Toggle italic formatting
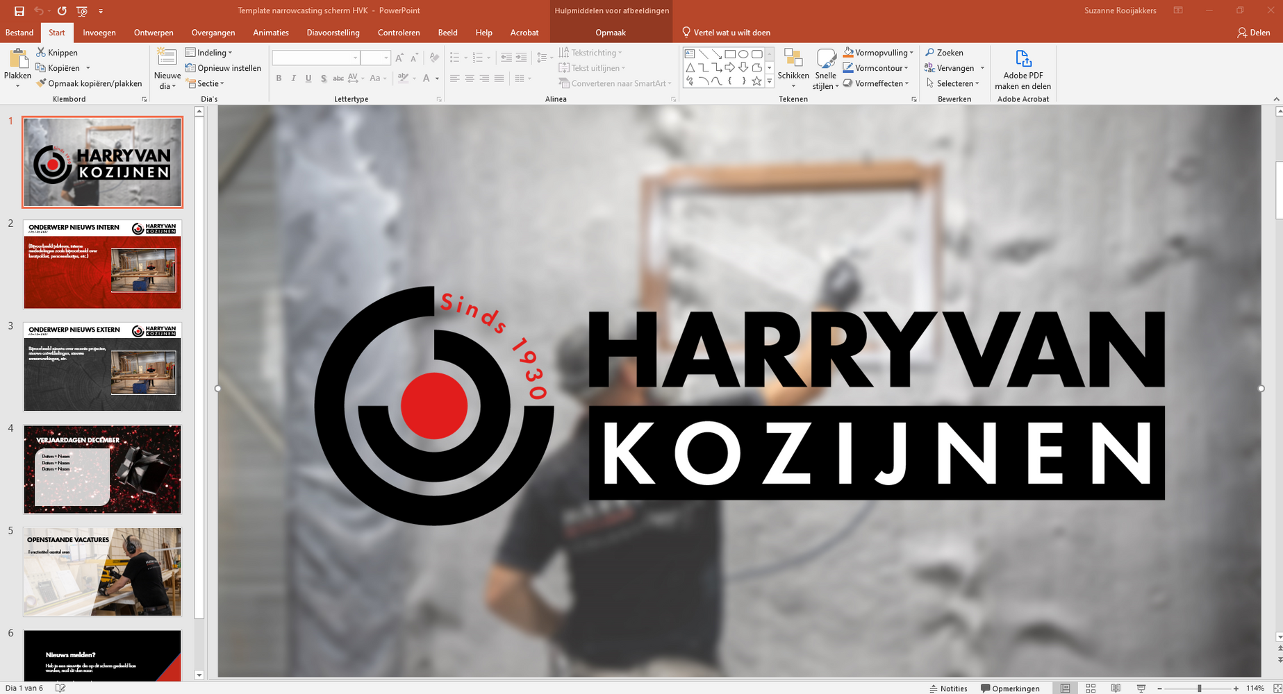 click(x=293, y=78)
